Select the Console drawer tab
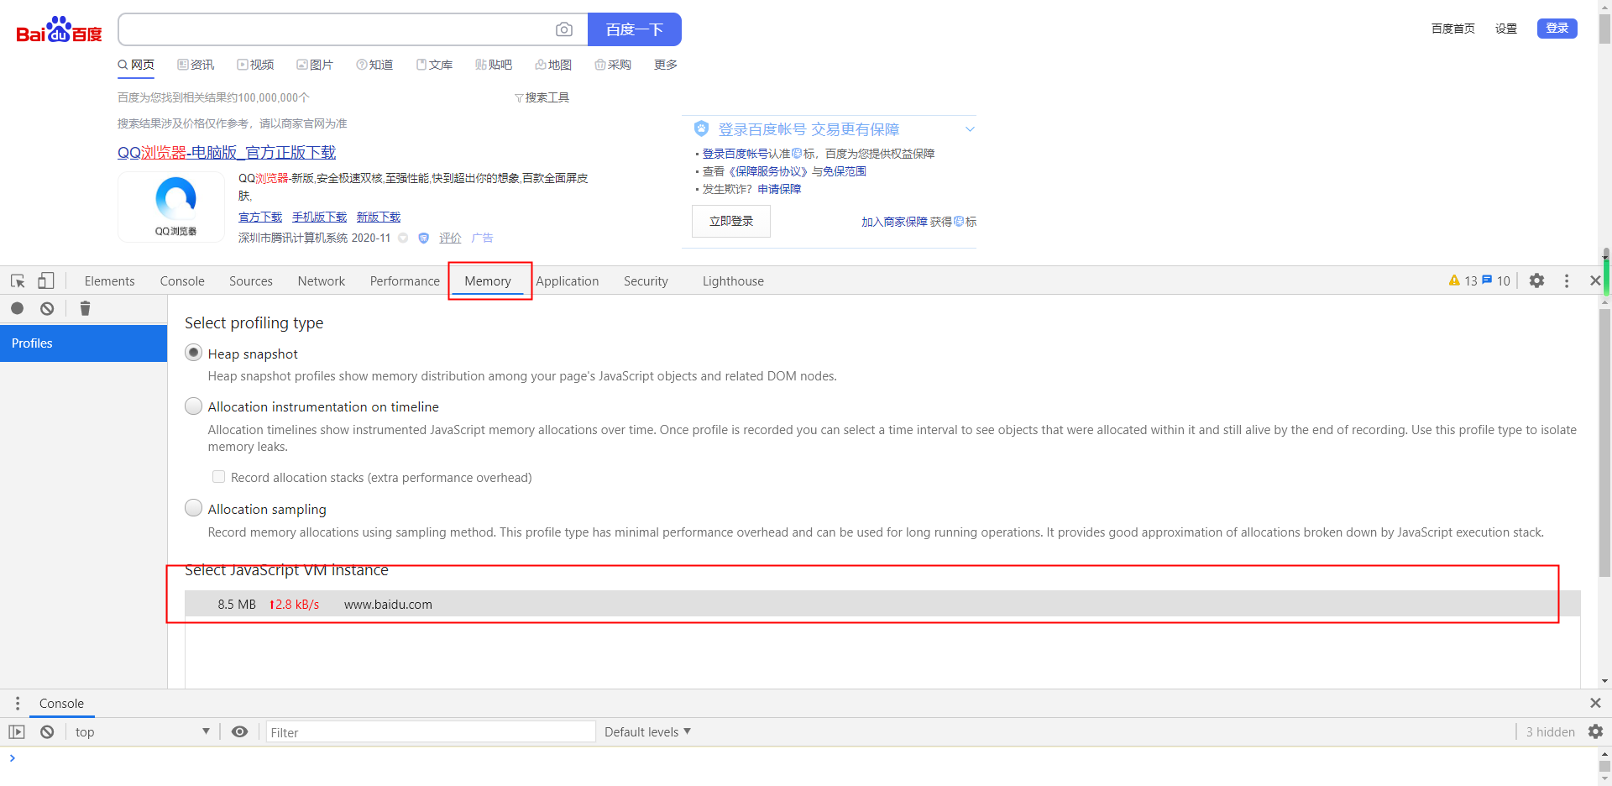This screenshot has width=1612, height=786. (61, 704)
